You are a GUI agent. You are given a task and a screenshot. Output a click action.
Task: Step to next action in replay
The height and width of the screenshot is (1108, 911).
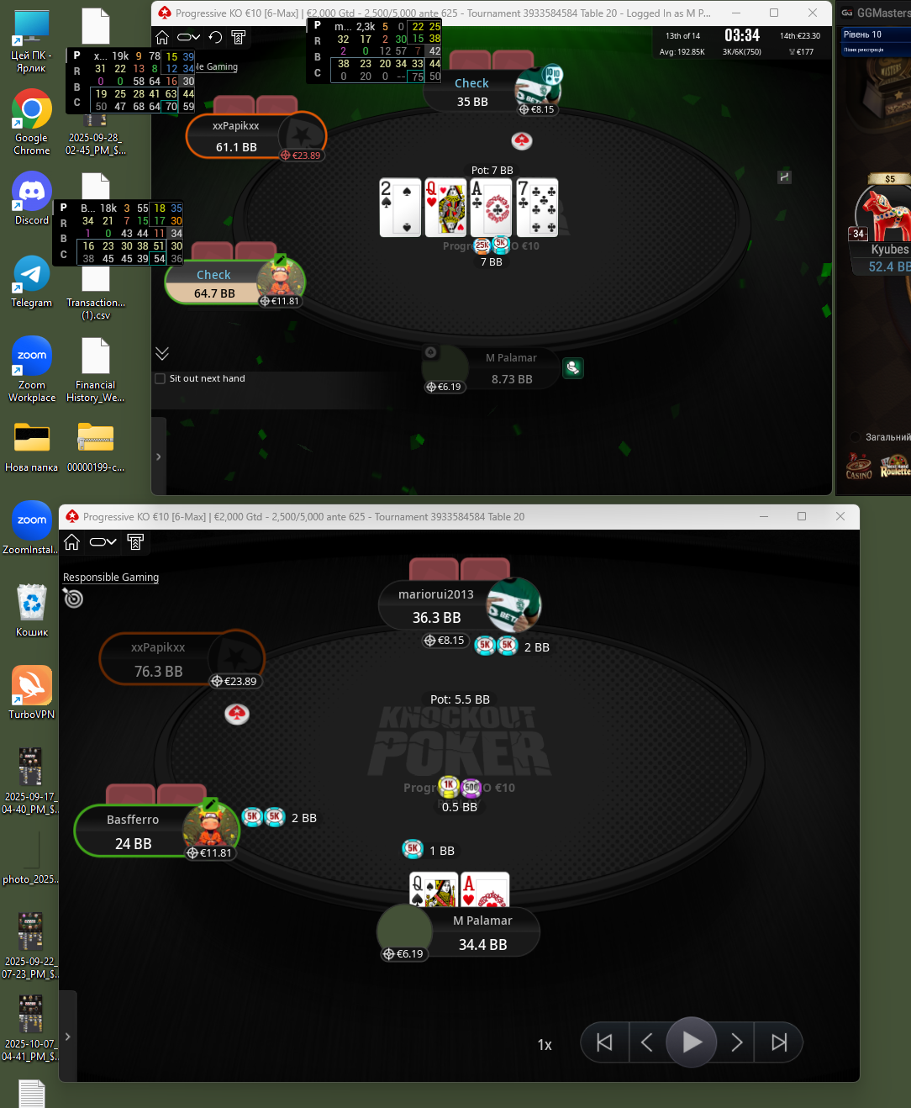pyautogui.click(x=736, y=1042)
